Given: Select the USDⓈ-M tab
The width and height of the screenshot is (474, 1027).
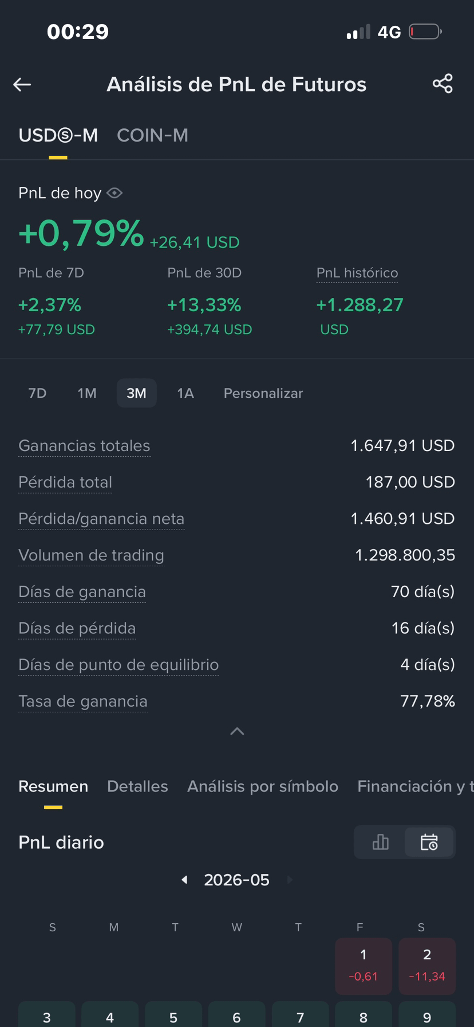Looking at the screenshot, I should pos(58,135).
